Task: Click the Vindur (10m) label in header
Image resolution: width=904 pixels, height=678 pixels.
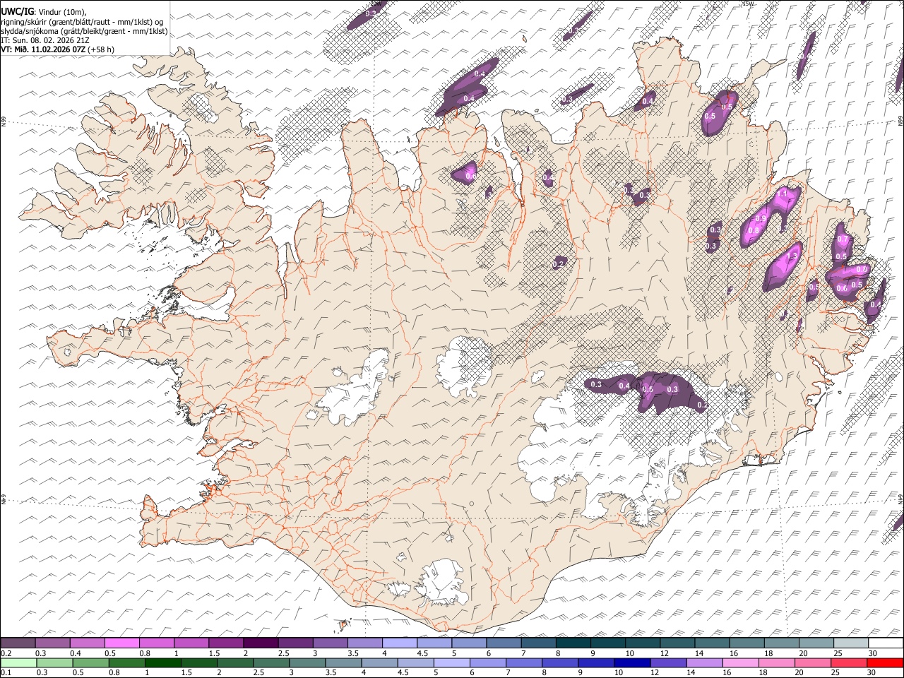Action: (x=61, y=12)
